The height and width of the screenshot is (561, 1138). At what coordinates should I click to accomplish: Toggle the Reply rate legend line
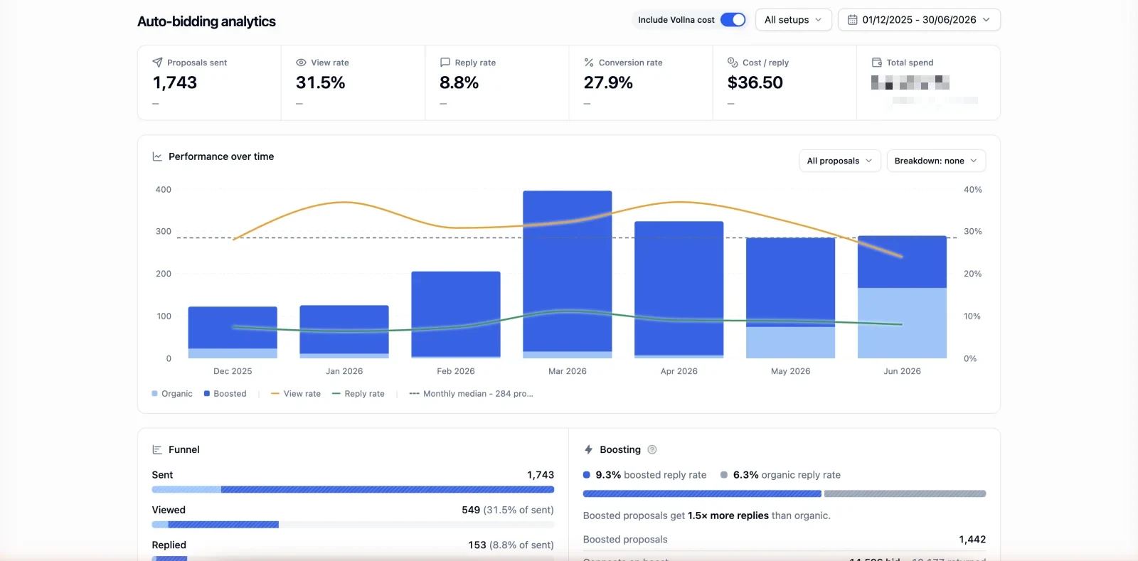358,394
